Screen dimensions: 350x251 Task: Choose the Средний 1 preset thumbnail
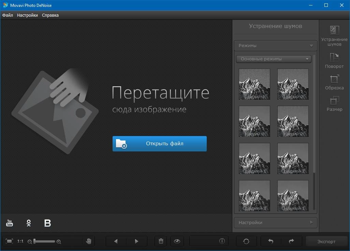pyautogui.click(x=254, y=159)
